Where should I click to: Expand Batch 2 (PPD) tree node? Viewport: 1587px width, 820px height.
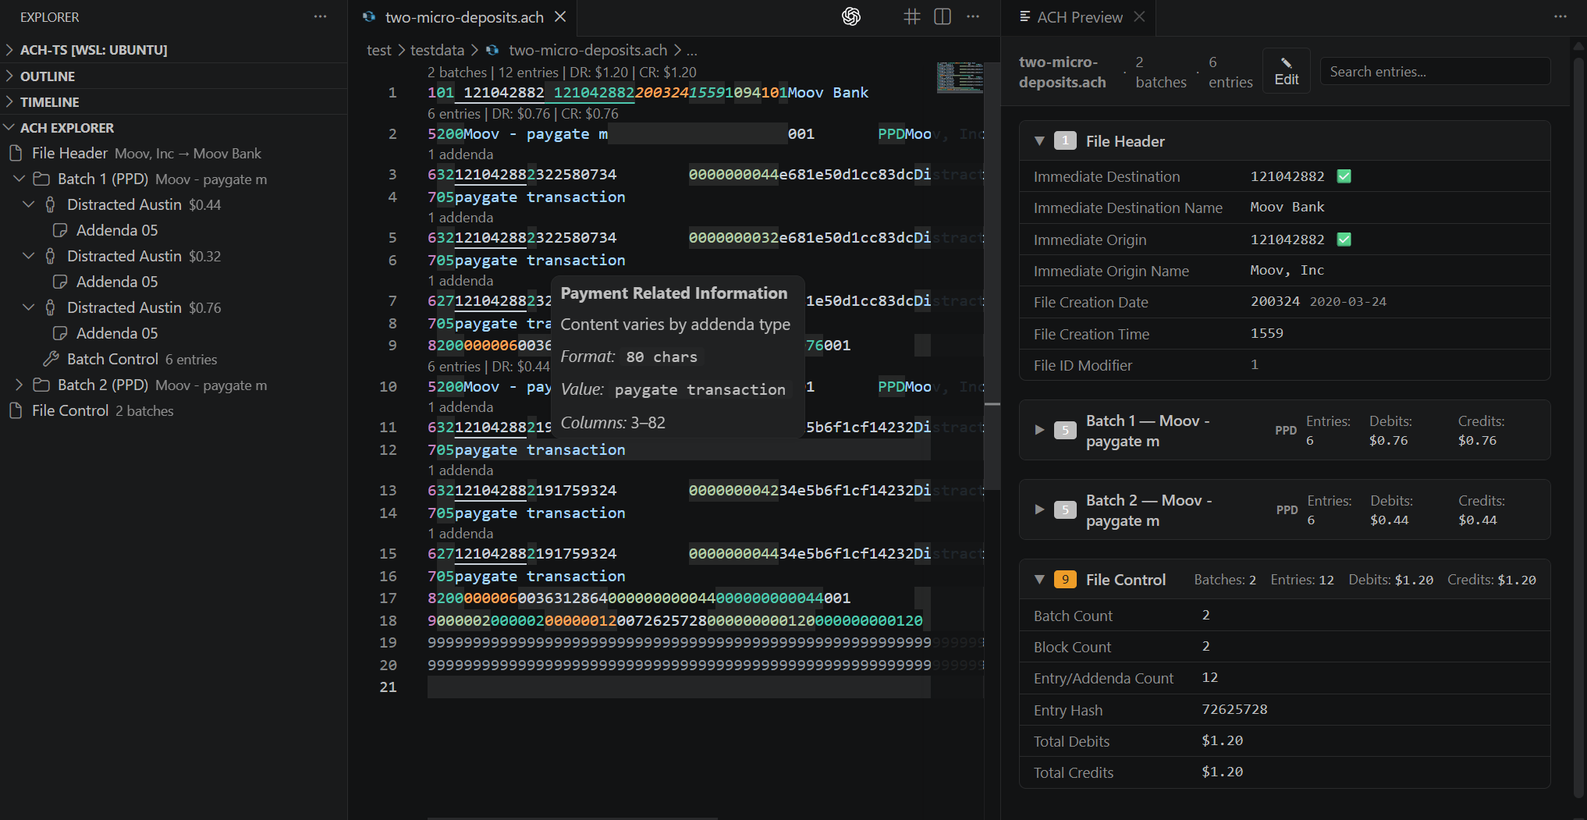[20, 385]
